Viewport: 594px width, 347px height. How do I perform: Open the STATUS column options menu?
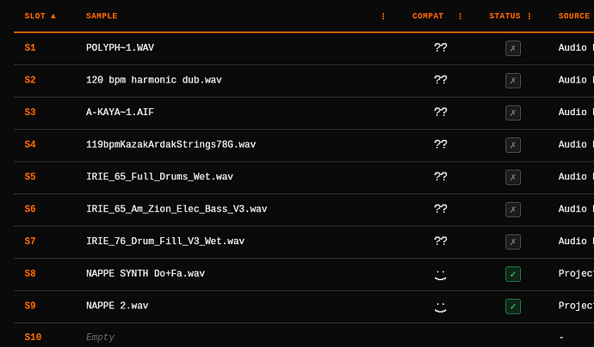pyautogui.click(x=529, y=15)
